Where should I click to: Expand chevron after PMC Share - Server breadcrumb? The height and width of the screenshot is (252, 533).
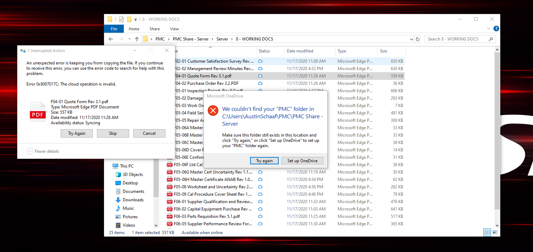tap(212, 39)
